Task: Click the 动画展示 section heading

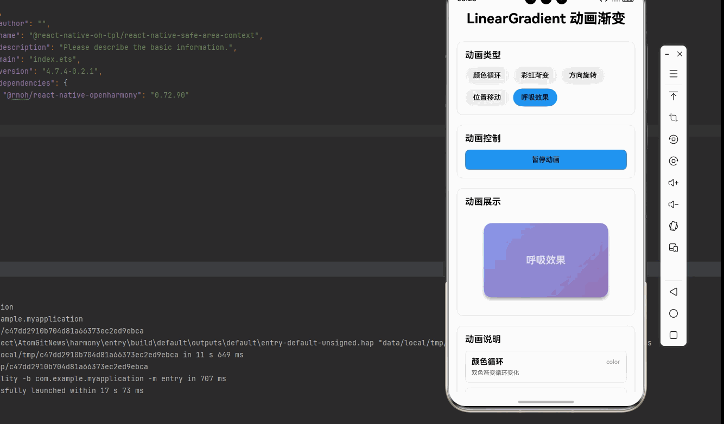Action: click(483, 202)
